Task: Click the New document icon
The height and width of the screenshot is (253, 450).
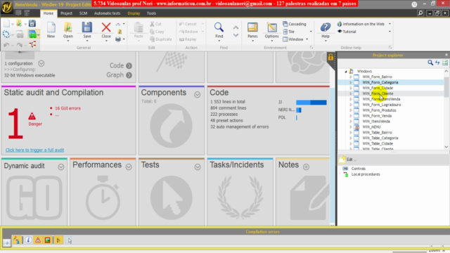Action: click(x=51, y=27)
